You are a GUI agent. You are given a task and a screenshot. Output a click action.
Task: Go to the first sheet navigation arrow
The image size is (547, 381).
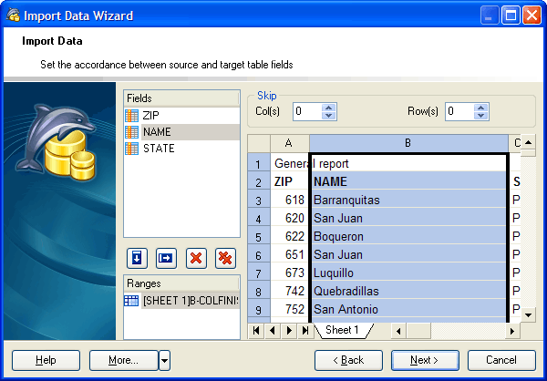(x=256, y=330)
